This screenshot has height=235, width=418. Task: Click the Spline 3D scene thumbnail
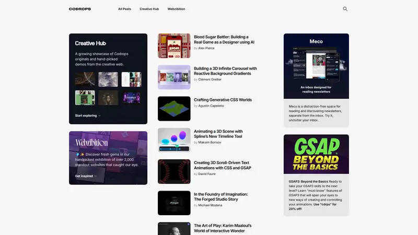point(174,140)
